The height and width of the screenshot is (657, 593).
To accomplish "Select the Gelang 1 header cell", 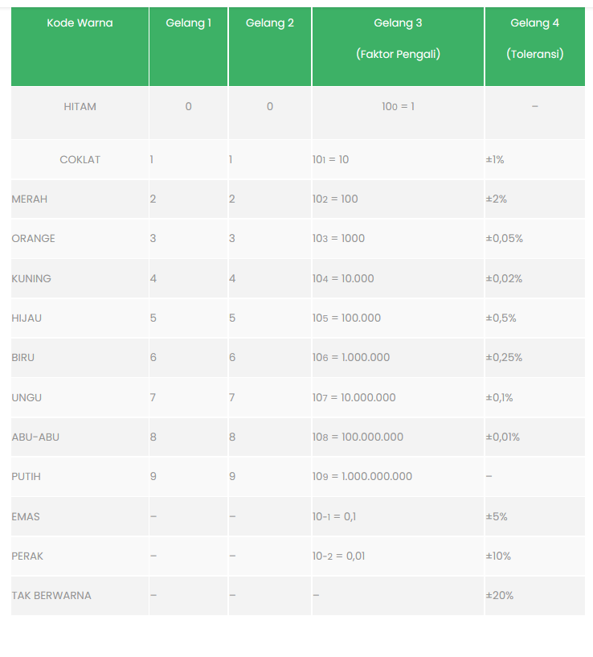I will pos(189,46).
